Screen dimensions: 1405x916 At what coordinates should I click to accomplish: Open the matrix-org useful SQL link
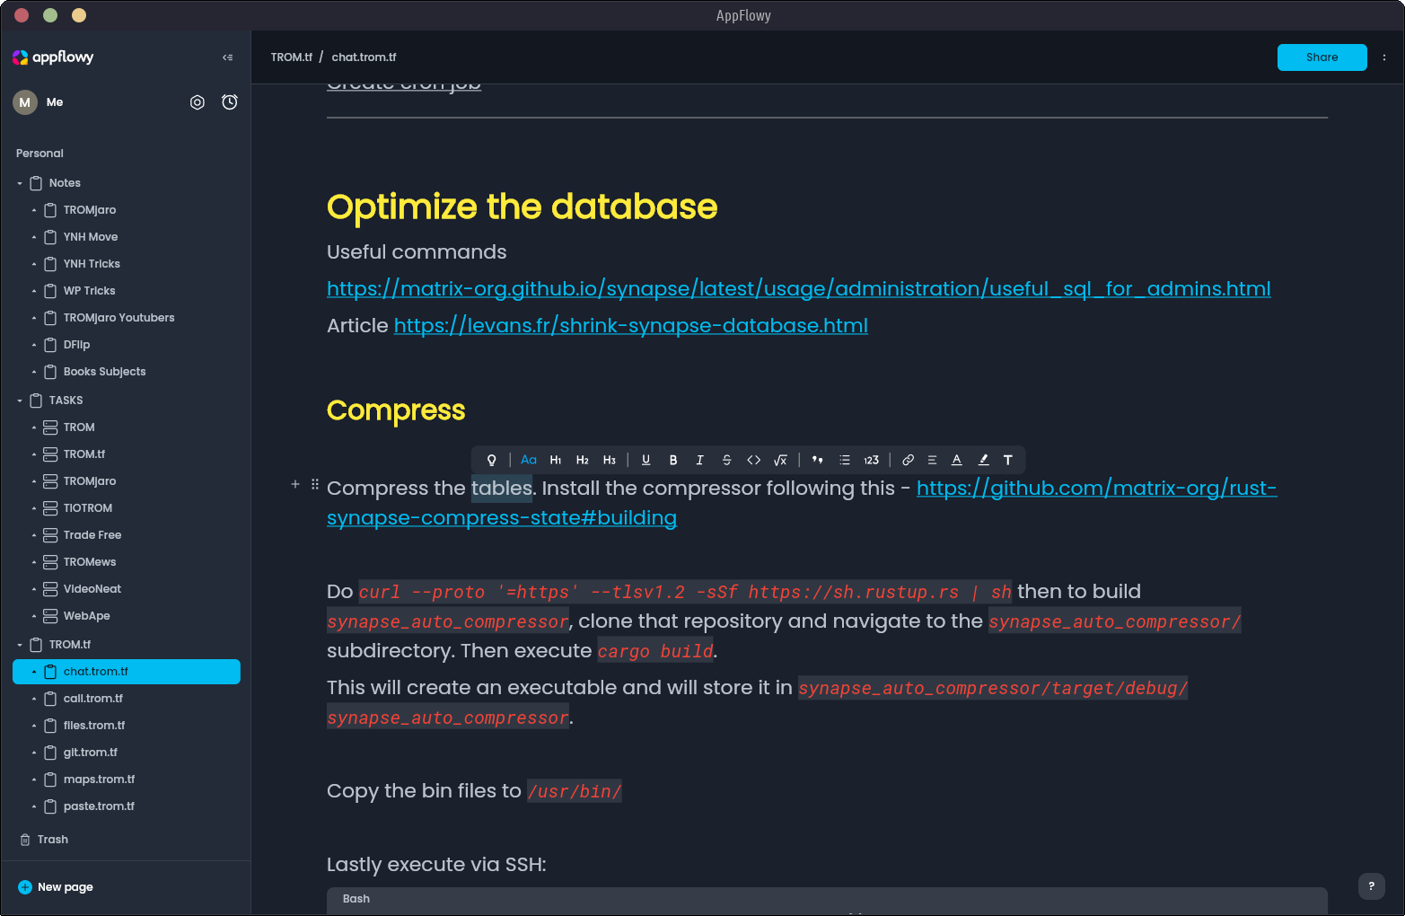[798, 289]
